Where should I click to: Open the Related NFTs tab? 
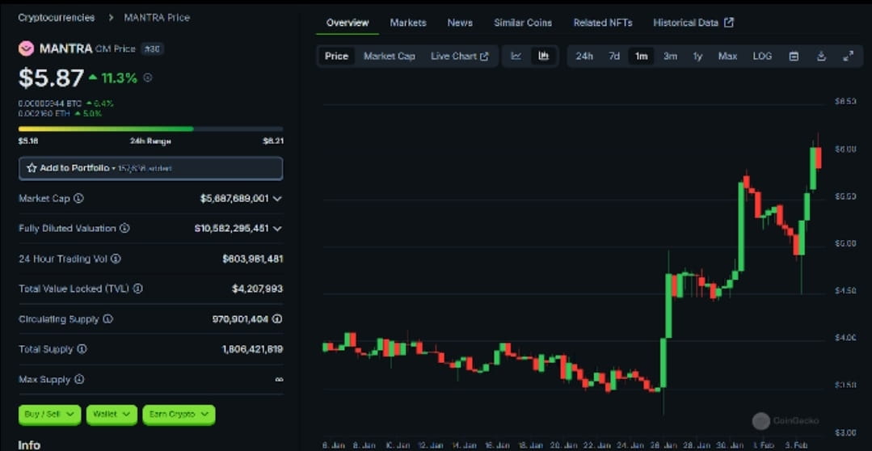tap(603, 23)
